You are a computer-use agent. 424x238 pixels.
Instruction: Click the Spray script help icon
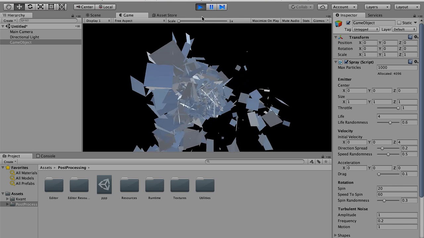(410, 62)
